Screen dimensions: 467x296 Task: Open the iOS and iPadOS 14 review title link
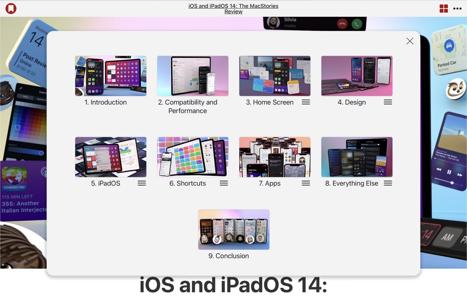pyautogui.click(x=233, y=9)
